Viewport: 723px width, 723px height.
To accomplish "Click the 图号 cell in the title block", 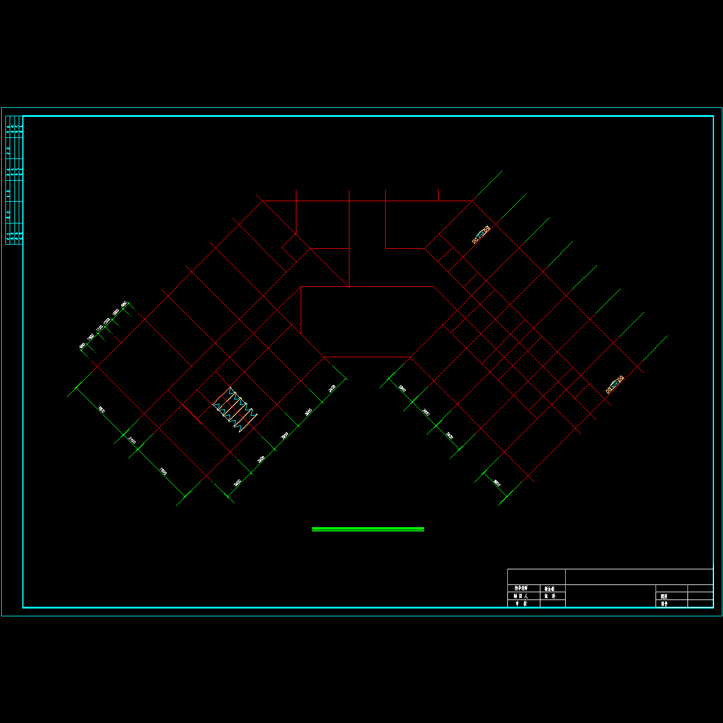I will click(672, 604).
